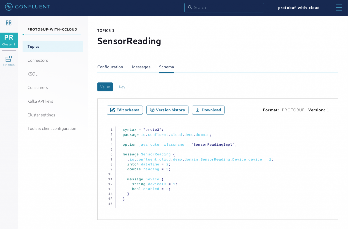Switch to the Messages tab
This screenshot has height=229, width=348.
coord(141,67)
